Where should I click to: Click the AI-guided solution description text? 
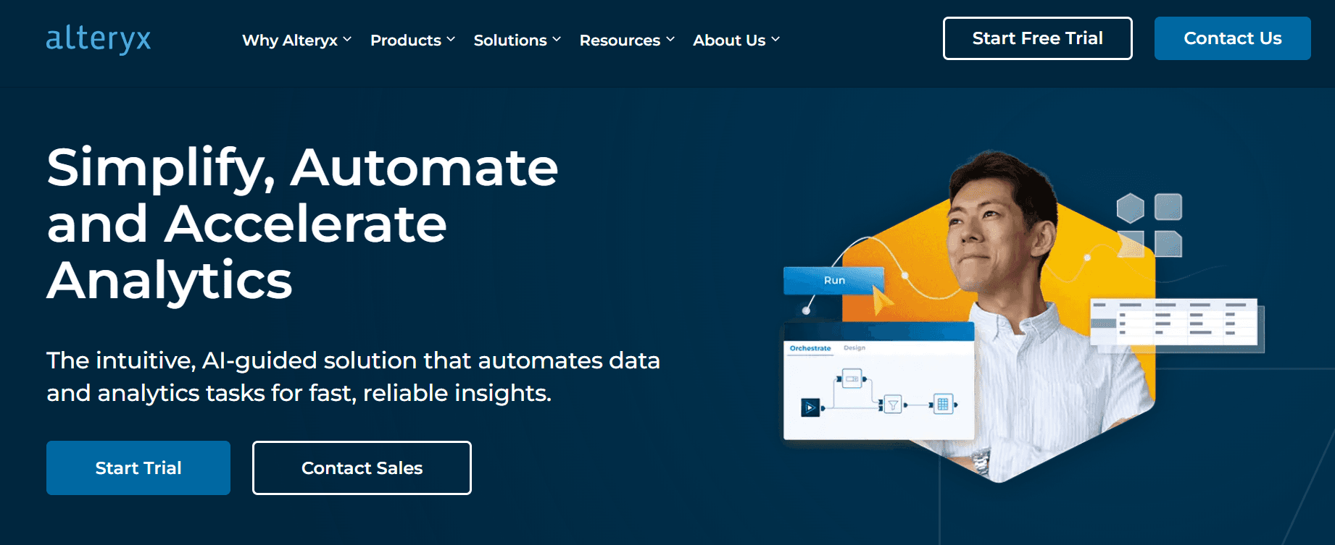[x=353, y=376]
